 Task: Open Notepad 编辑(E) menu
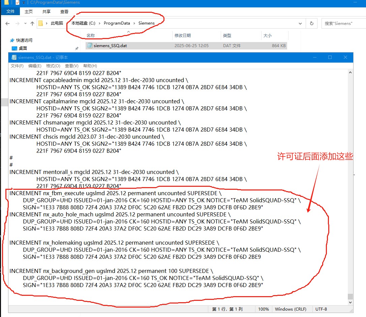point(35,66)
